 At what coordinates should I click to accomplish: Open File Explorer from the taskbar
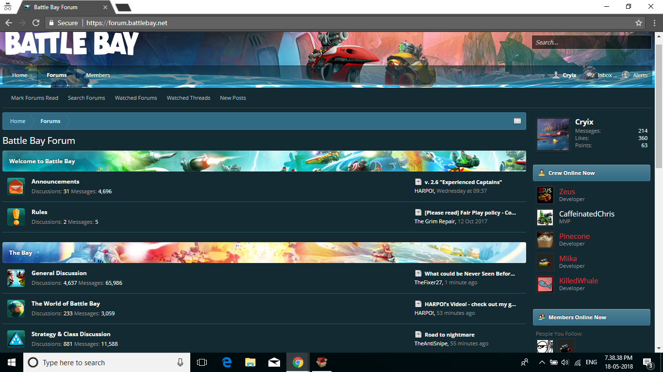click(x=250, y=362)
